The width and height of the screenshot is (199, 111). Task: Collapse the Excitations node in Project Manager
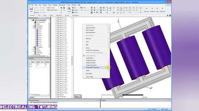click(33, 28)
